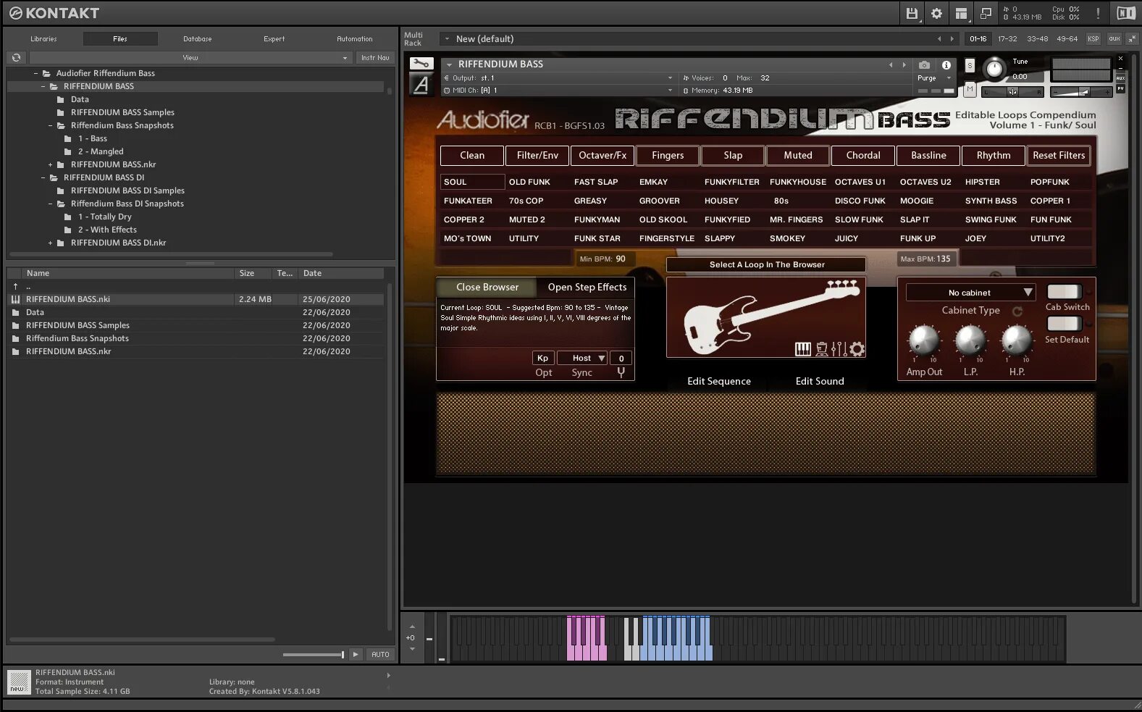Switch to Database tab

197,39
